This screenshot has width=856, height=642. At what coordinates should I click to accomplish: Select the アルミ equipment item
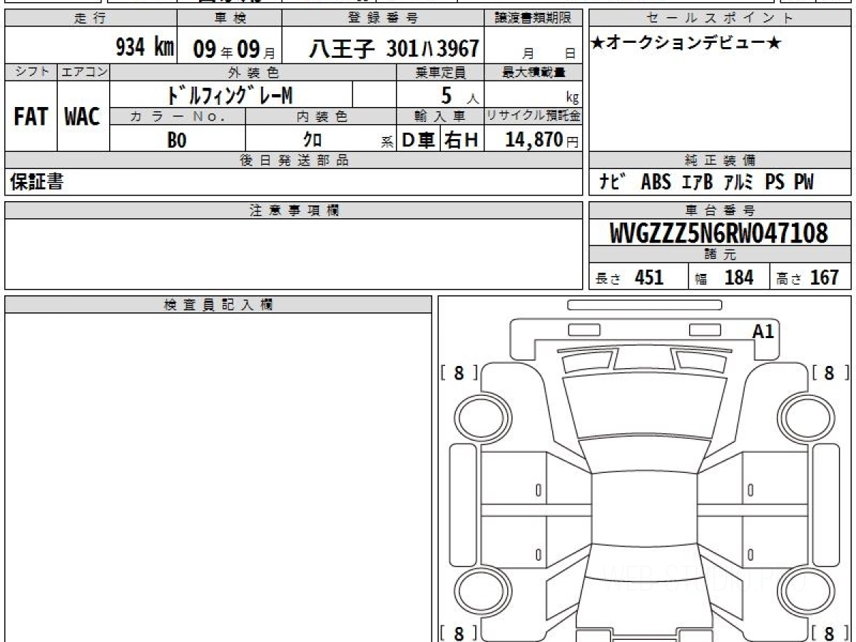(739, 183)
